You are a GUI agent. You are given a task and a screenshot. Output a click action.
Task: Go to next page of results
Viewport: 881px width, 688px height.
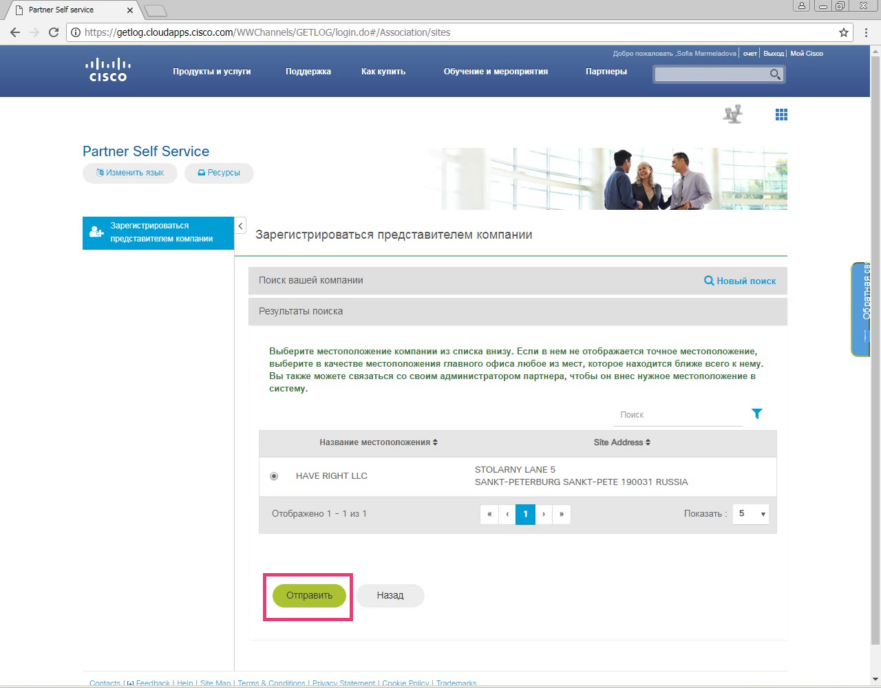[x=544, y=514]
